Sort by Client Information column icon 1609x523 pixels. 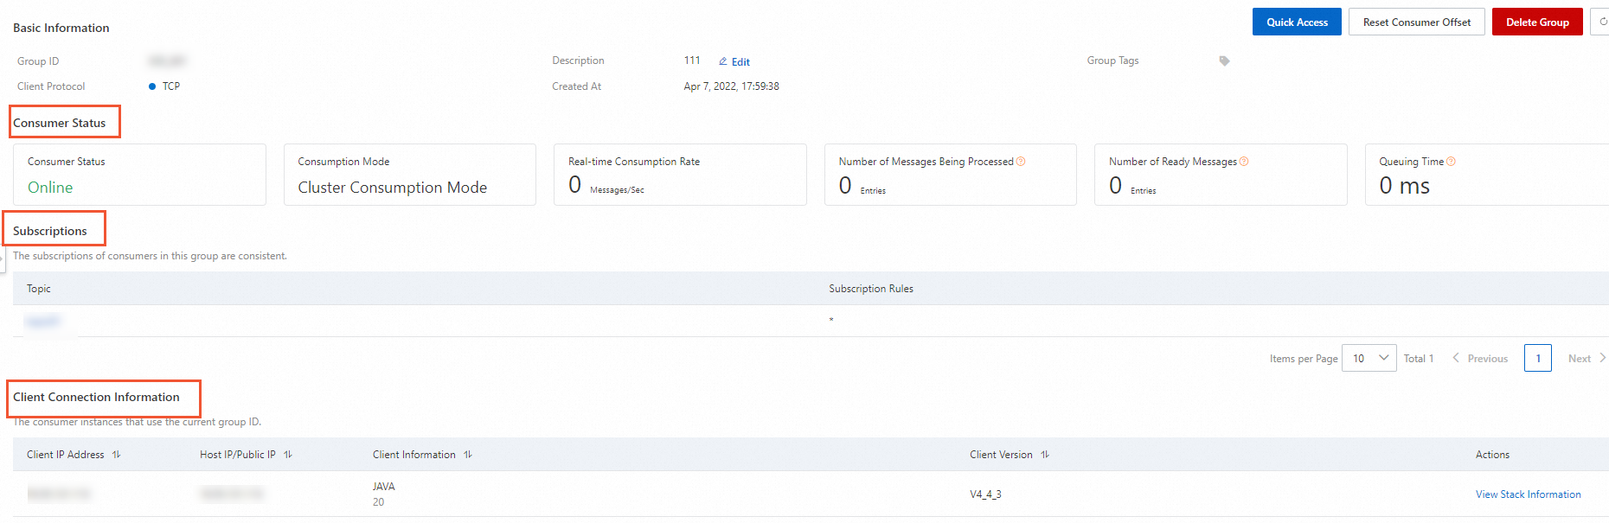468,455
